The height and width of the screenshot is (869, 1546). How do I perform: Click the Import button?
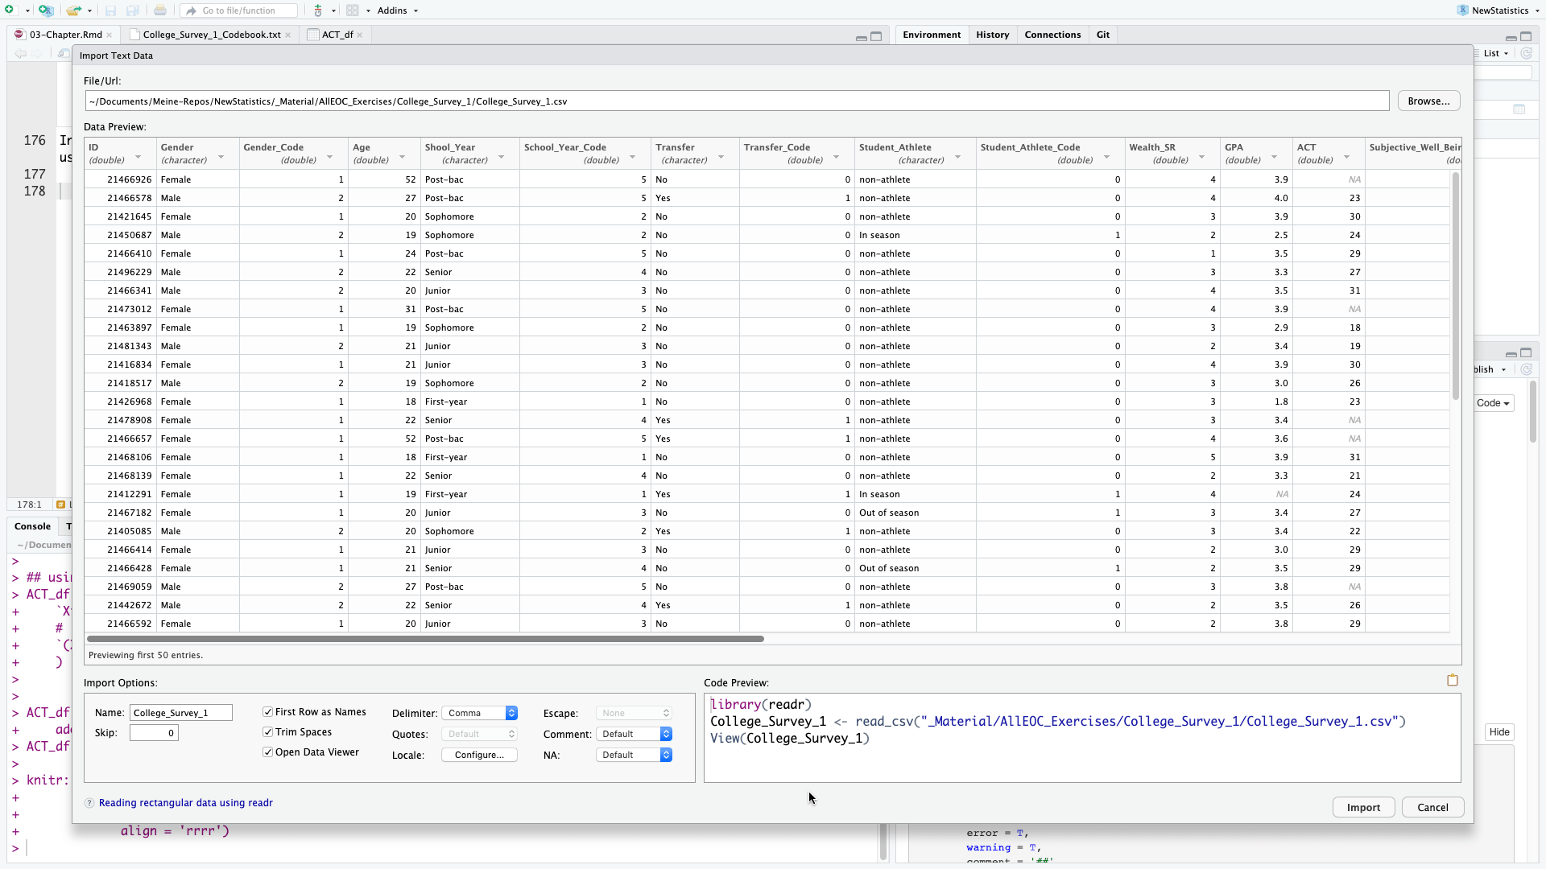[1363, 807]
